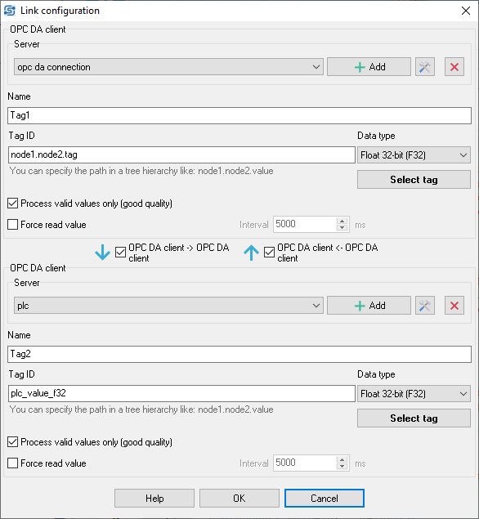Click the application icon in title bar
This screenshot has height=519, width=479.
(10, 11)
